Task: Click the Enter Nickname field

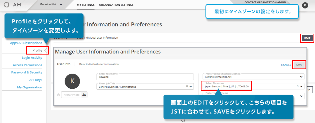Action: 145,77
